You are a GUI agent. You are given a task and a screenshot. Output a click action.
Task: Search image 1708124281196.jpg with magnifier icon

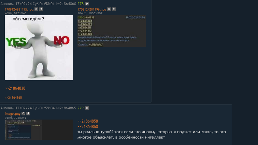tap(109, 9)
